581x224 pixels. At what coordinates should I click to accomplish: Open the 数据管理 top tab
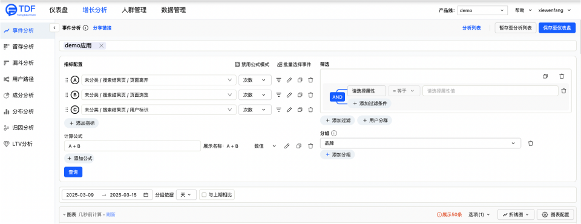tap(174, 10)
